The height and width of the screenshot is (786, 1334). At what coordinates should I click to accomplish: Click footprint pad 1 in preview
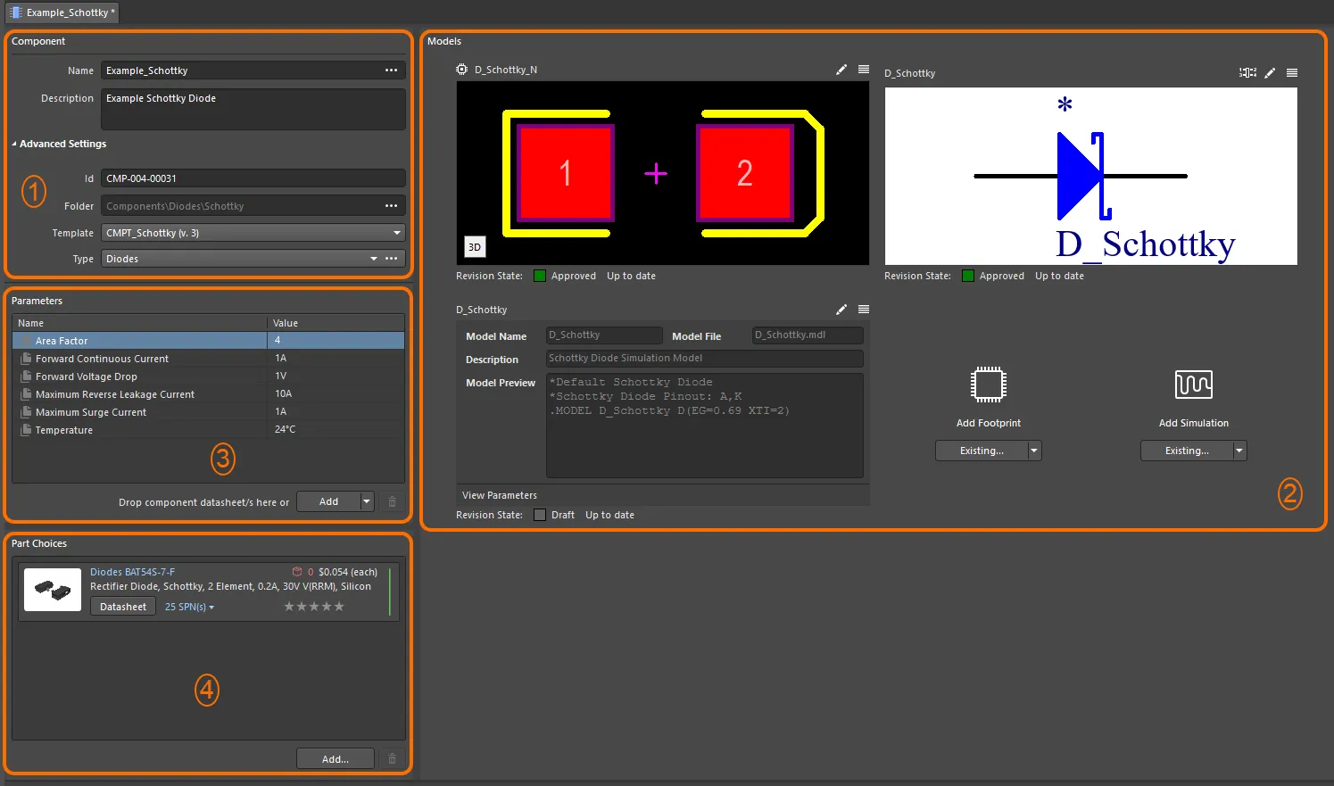tap(565, 173)
